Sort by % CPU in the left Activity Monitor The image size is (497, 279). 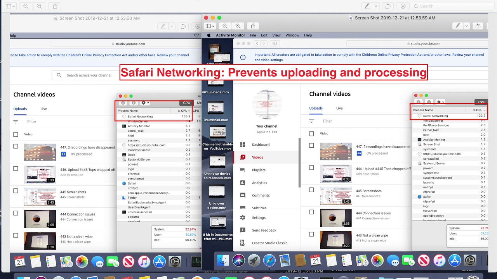pyautogui.click(x=183, y=111)
